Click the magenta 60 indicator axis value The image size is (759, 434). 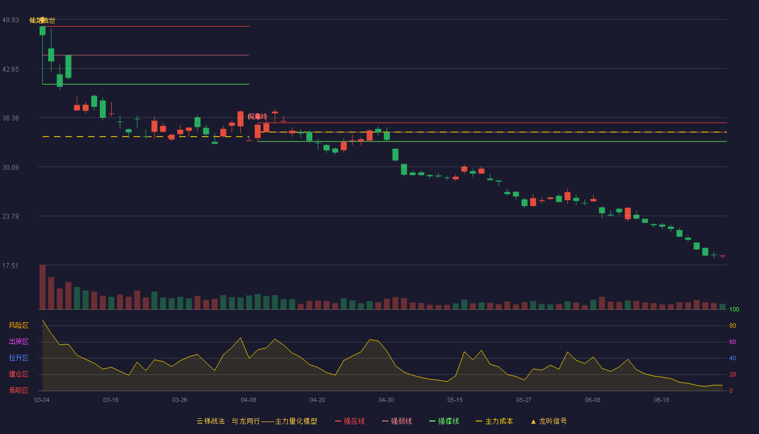(732, 342)
